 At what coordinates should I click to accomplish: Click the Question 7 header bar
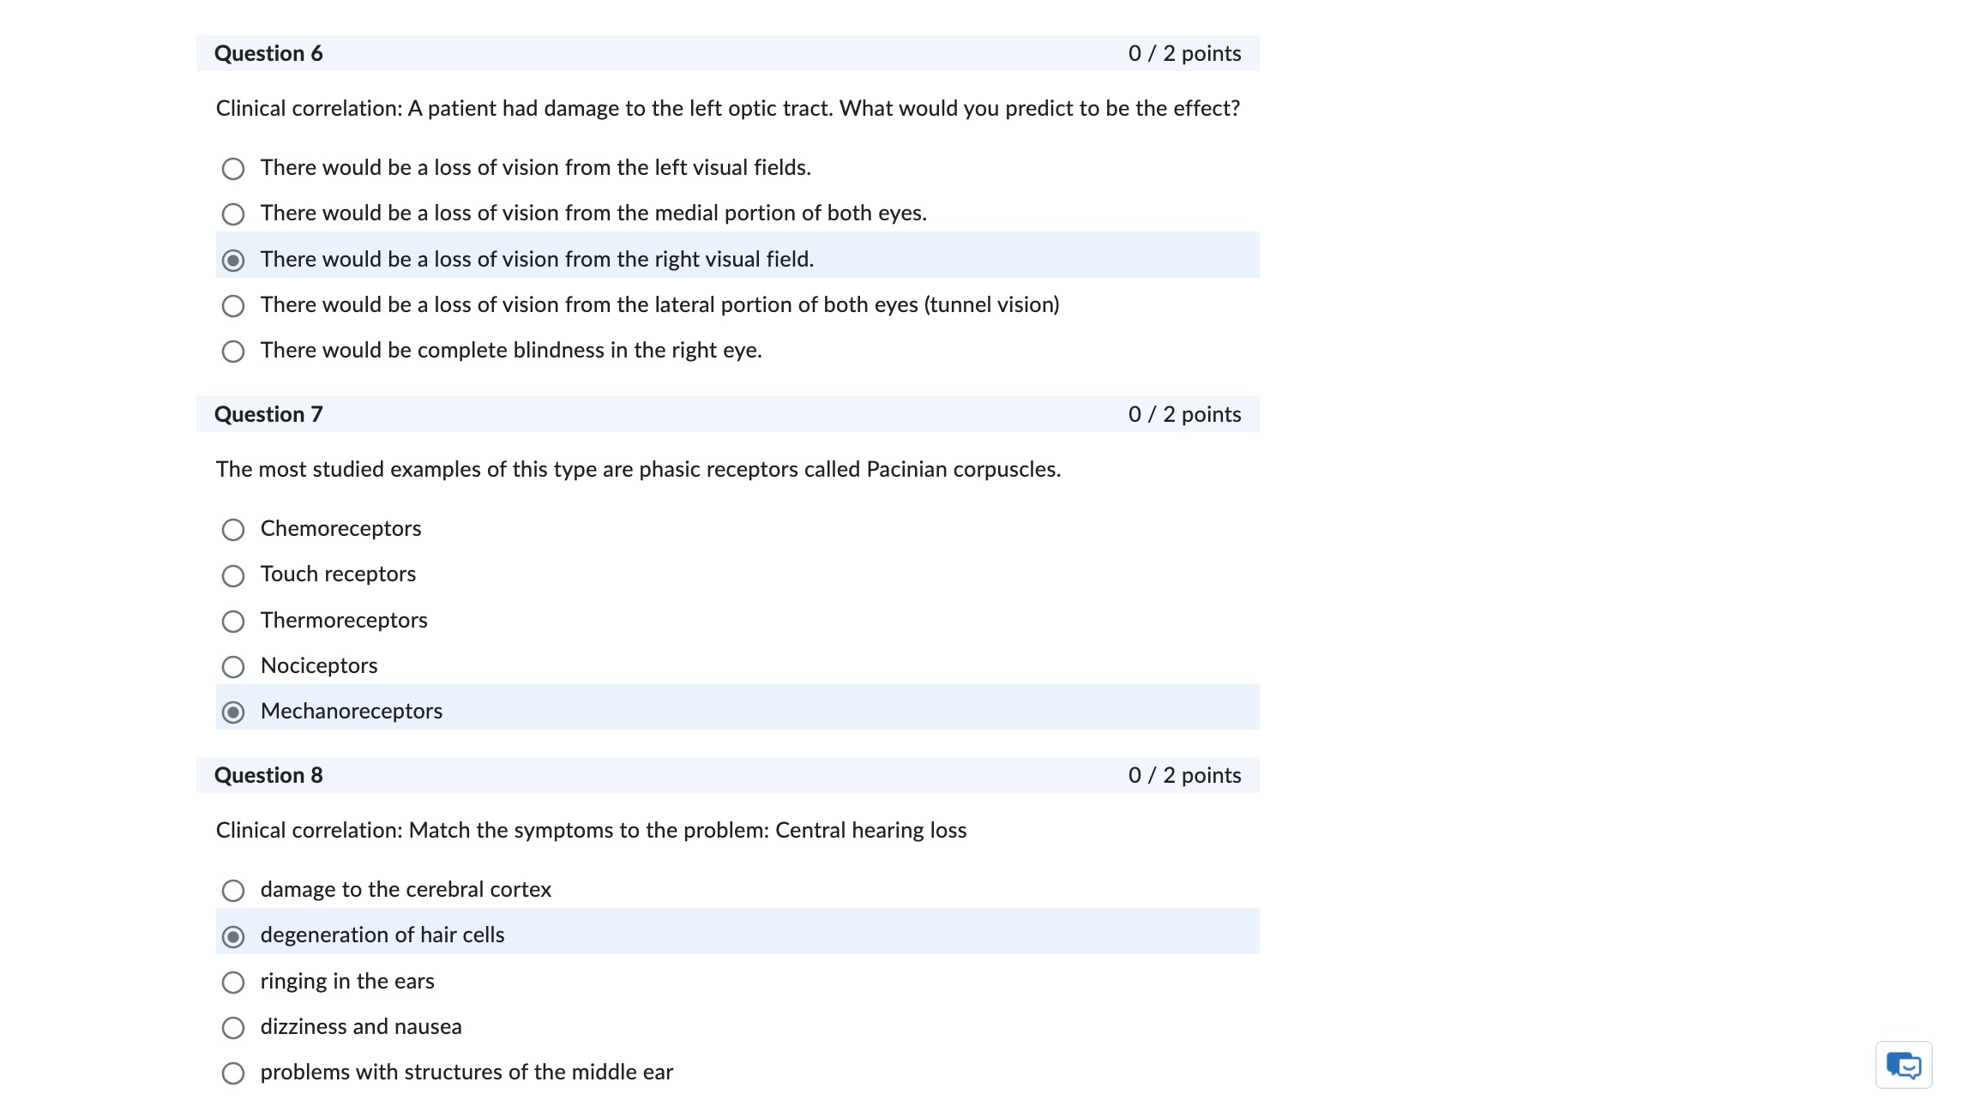click(x=269, y=414)
